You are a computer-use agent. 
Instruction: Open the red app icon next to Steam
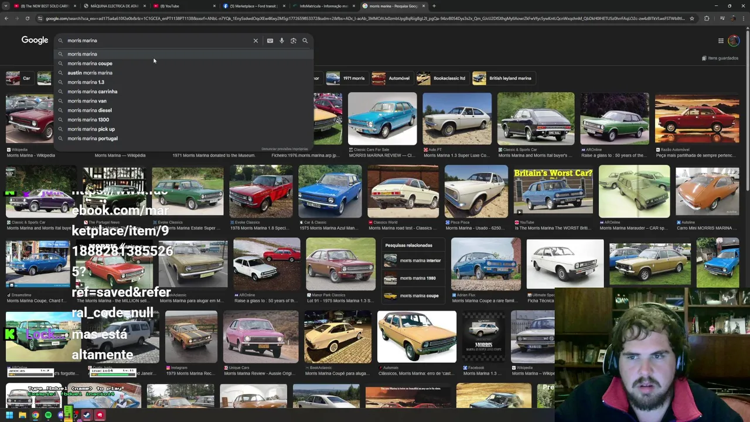pos(100,415)
